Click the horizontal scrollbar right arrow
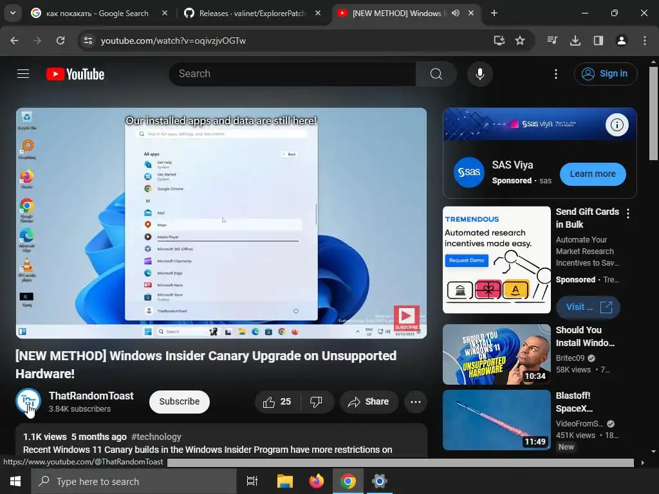 [643, 462]
